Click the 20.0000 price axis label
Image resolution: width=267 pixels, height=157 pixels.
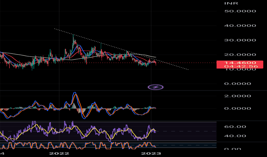[x=240, y=55]
